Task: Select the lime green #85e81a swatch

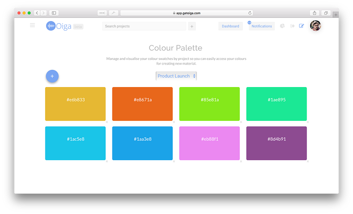Action: click(x=210, y=104)
